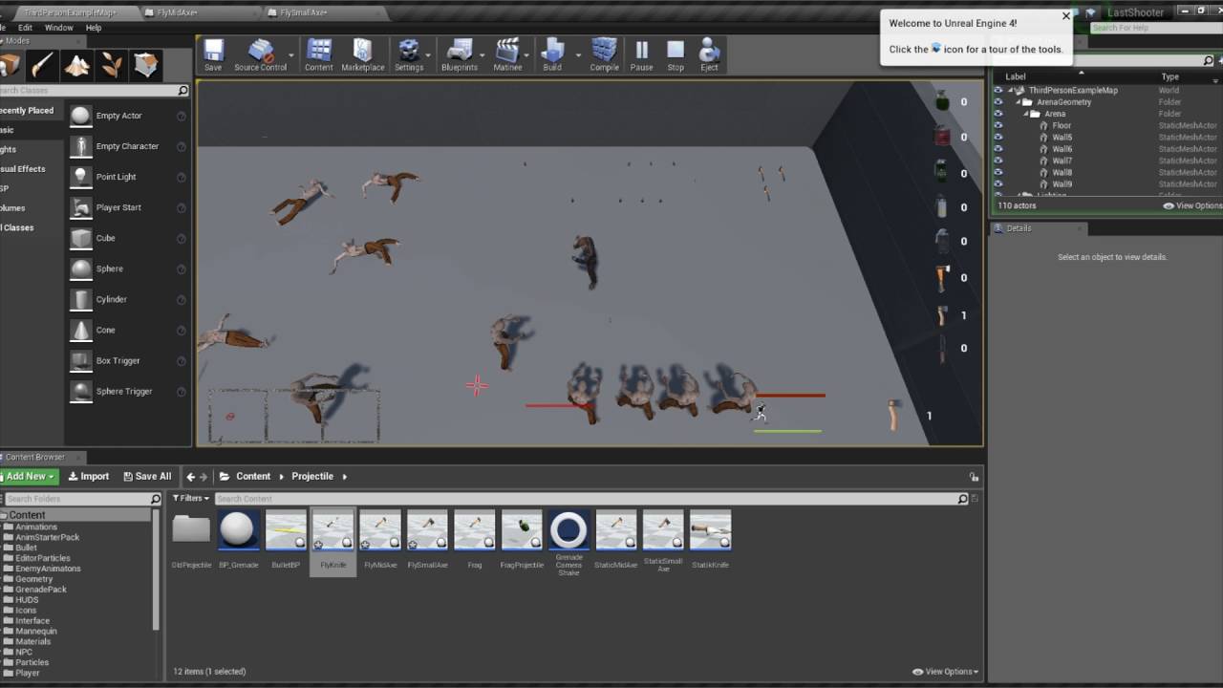
Task: Close the Welcome to Unreal Engine notification
Action: [x=1066, y=16]
